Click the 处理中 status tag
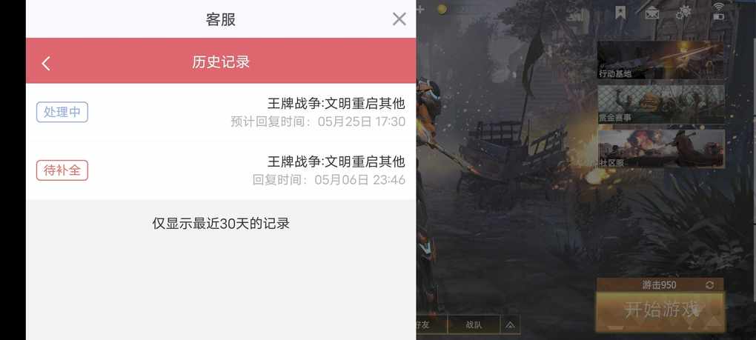756x340 pixels. click(x=62, y=112)
